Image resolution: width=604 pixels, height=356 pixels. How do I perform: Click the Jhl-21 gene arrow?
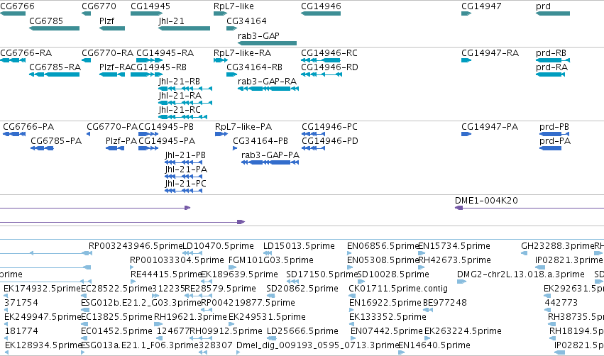[x=184, y=28]
